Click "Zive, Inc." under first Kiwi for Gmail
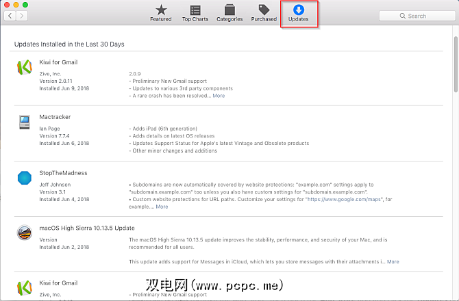This screenshot has width=459, height=301. pos(50,74)
